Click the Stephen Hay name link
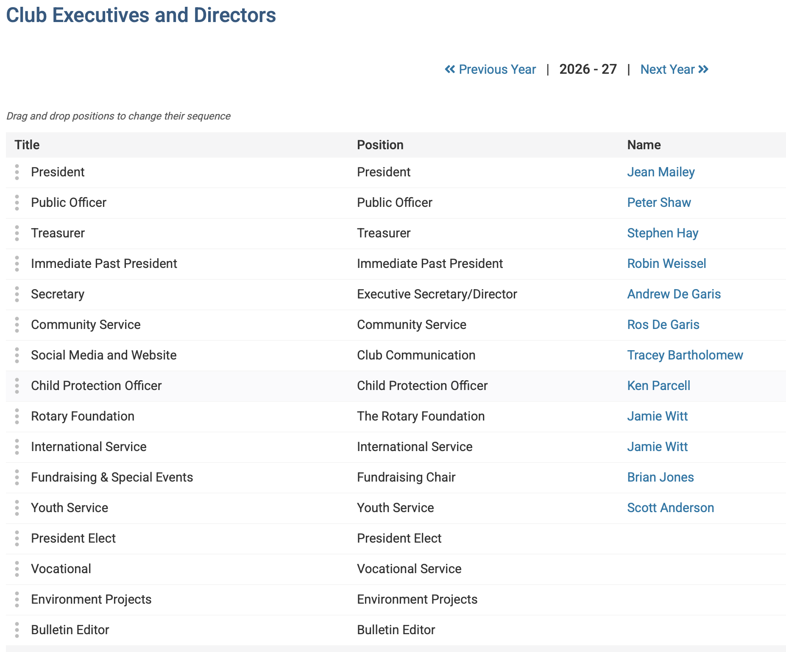Image resolution: width=786 pixels, height=652 pixels. pyautogui.click(x=663, y=233)
